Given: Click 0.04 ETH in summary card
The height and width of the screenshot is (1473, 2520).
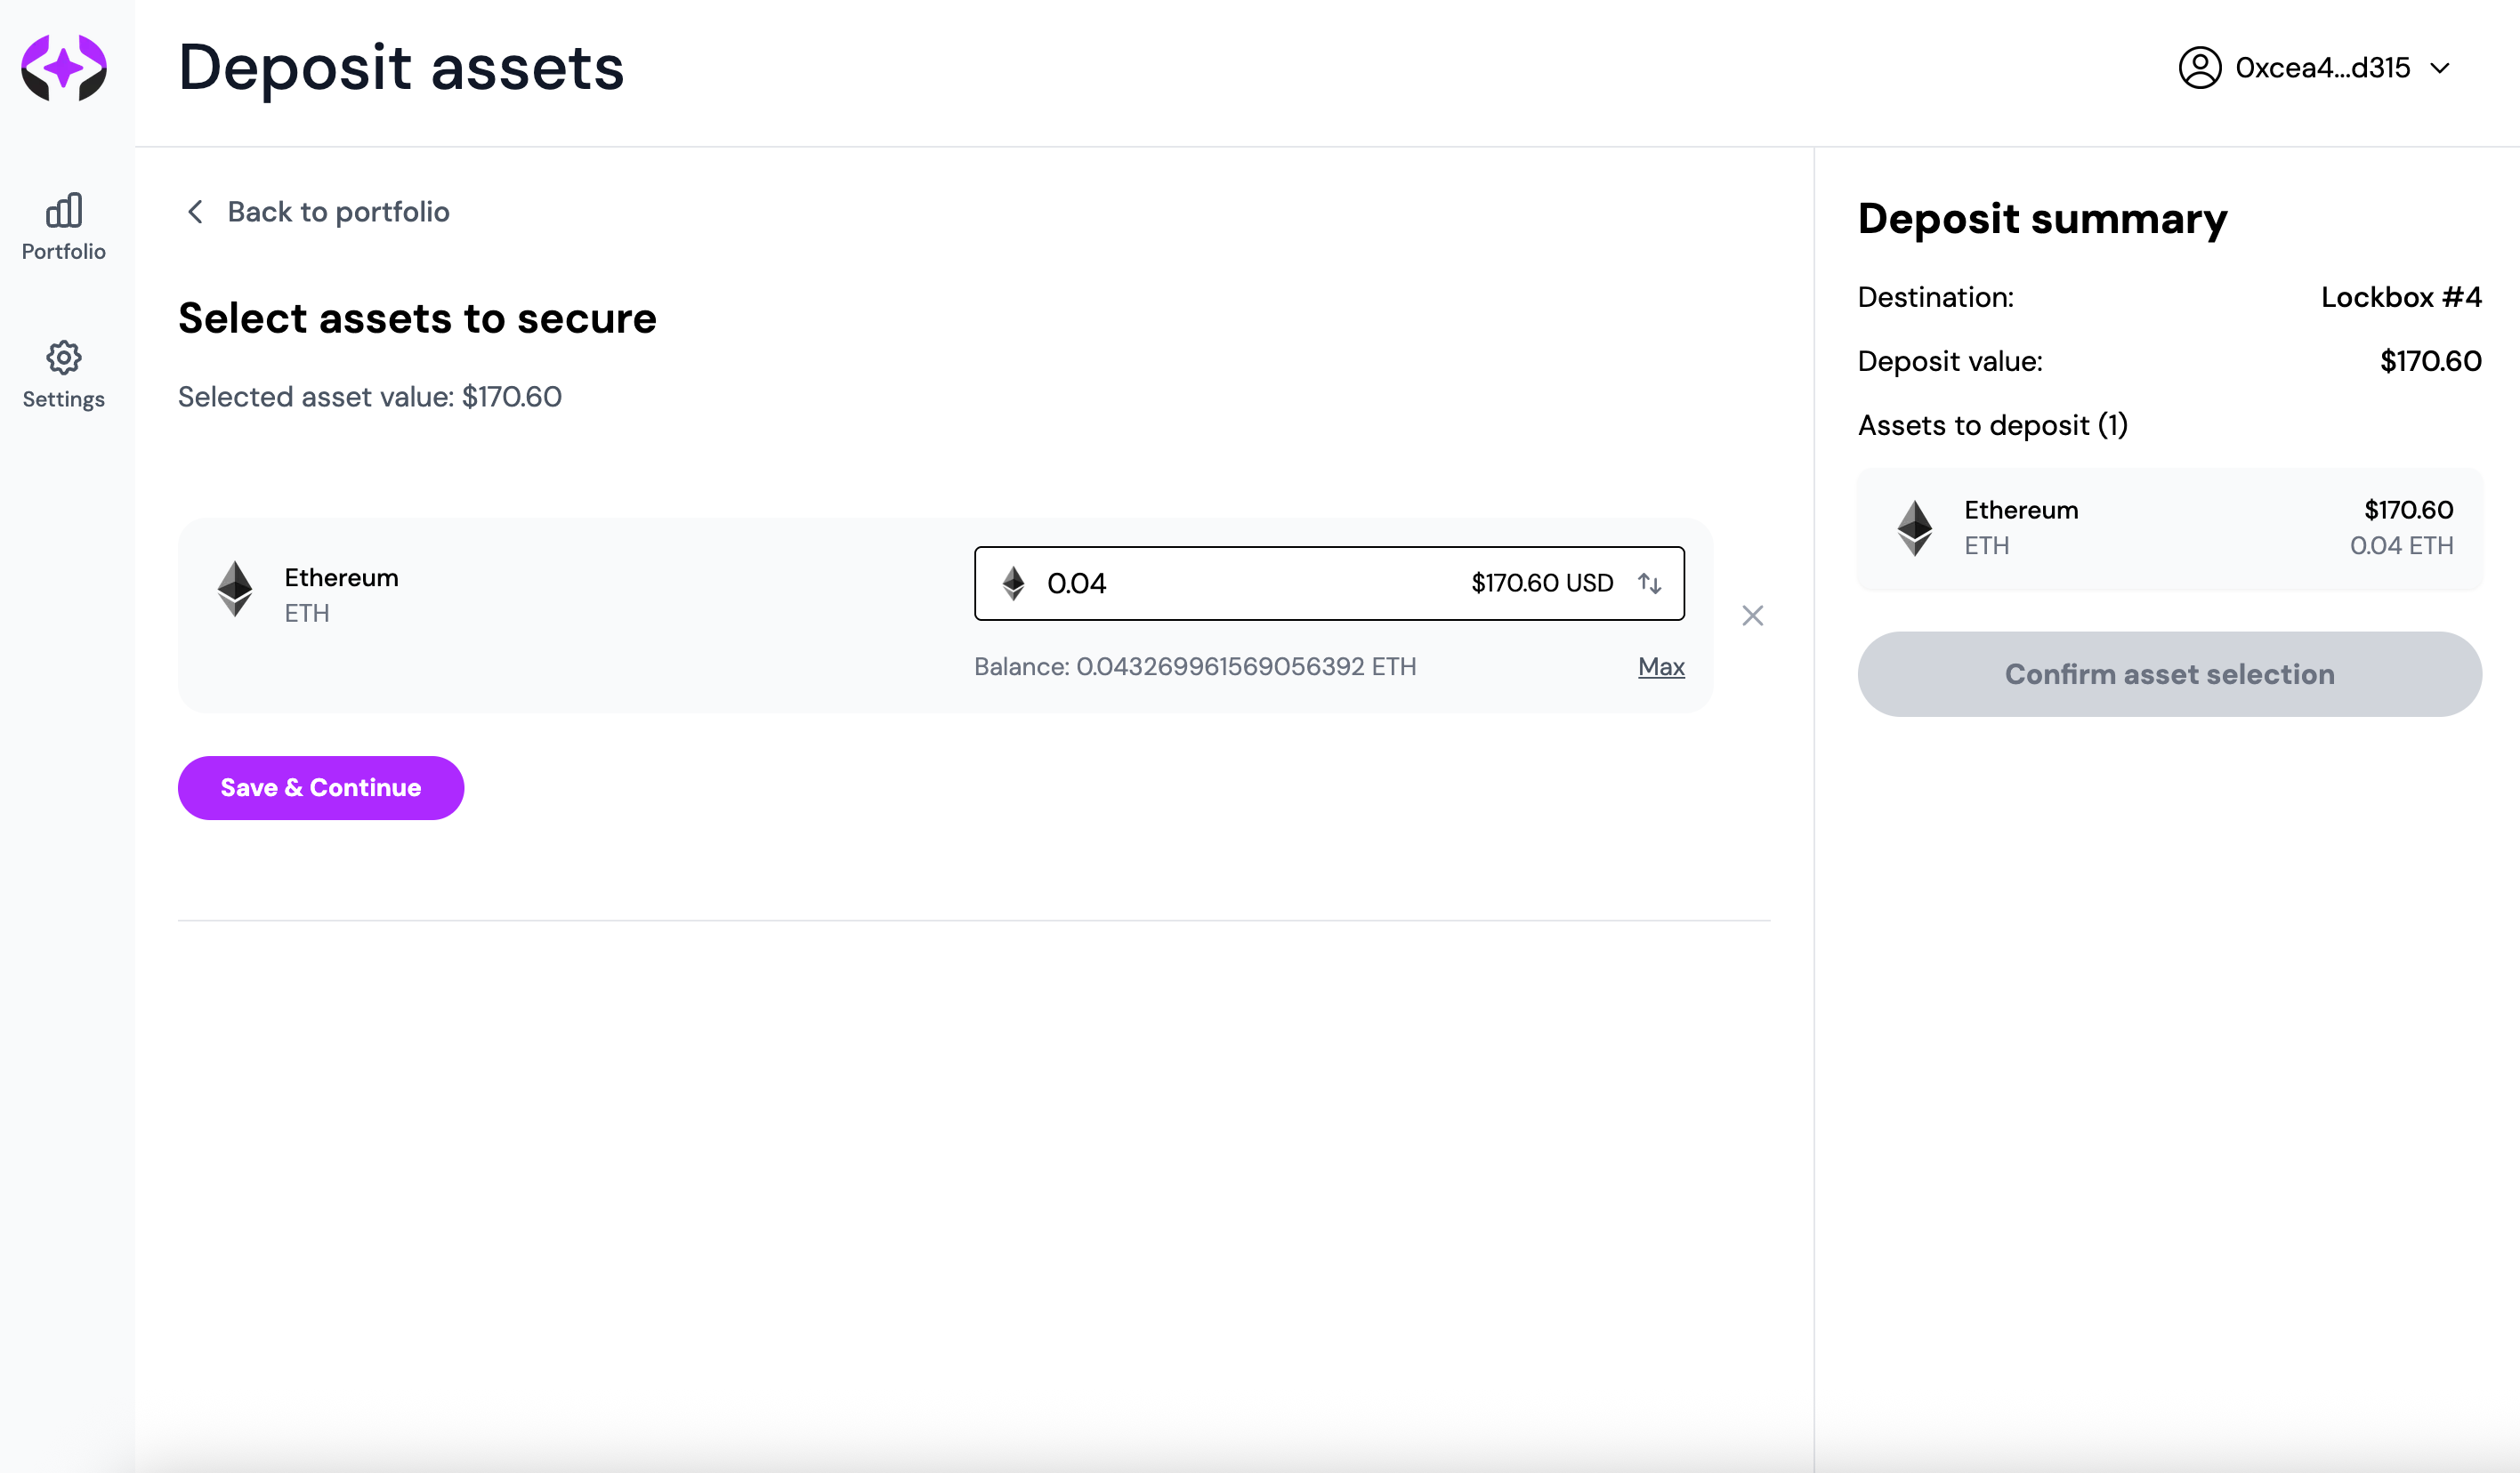Looking at the screenshot, I should point(2401,545).
